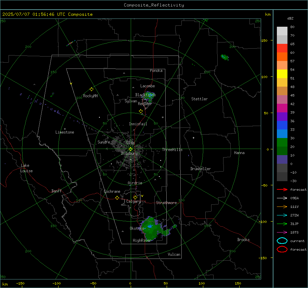This screenshot has width=308, height=288.
Task: Click the yellow diamond marker above Calgary
Action: pyautogui.click(x=135, y=197)
